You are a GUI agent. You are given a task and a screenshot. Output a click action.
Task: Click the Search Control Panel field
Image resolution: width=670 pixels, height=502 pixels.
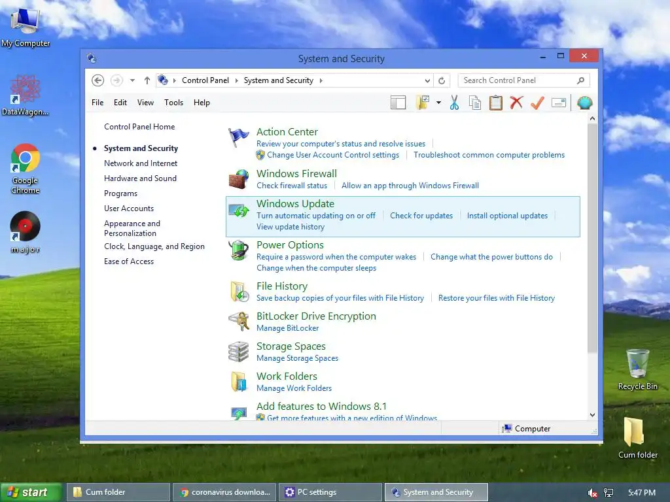tap(524, 80)
